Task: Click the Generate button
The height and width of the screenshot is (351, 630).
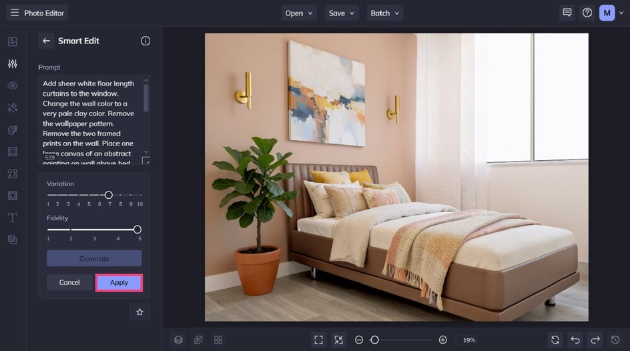Action: pyautogui.click(x=94, y=259)
